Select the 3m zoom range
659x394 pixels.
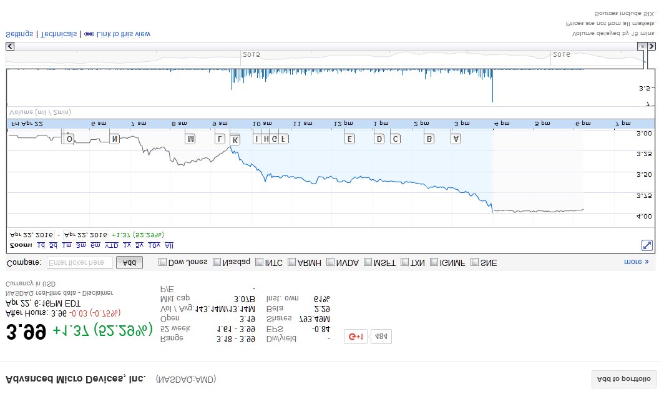tap(81, 245)
